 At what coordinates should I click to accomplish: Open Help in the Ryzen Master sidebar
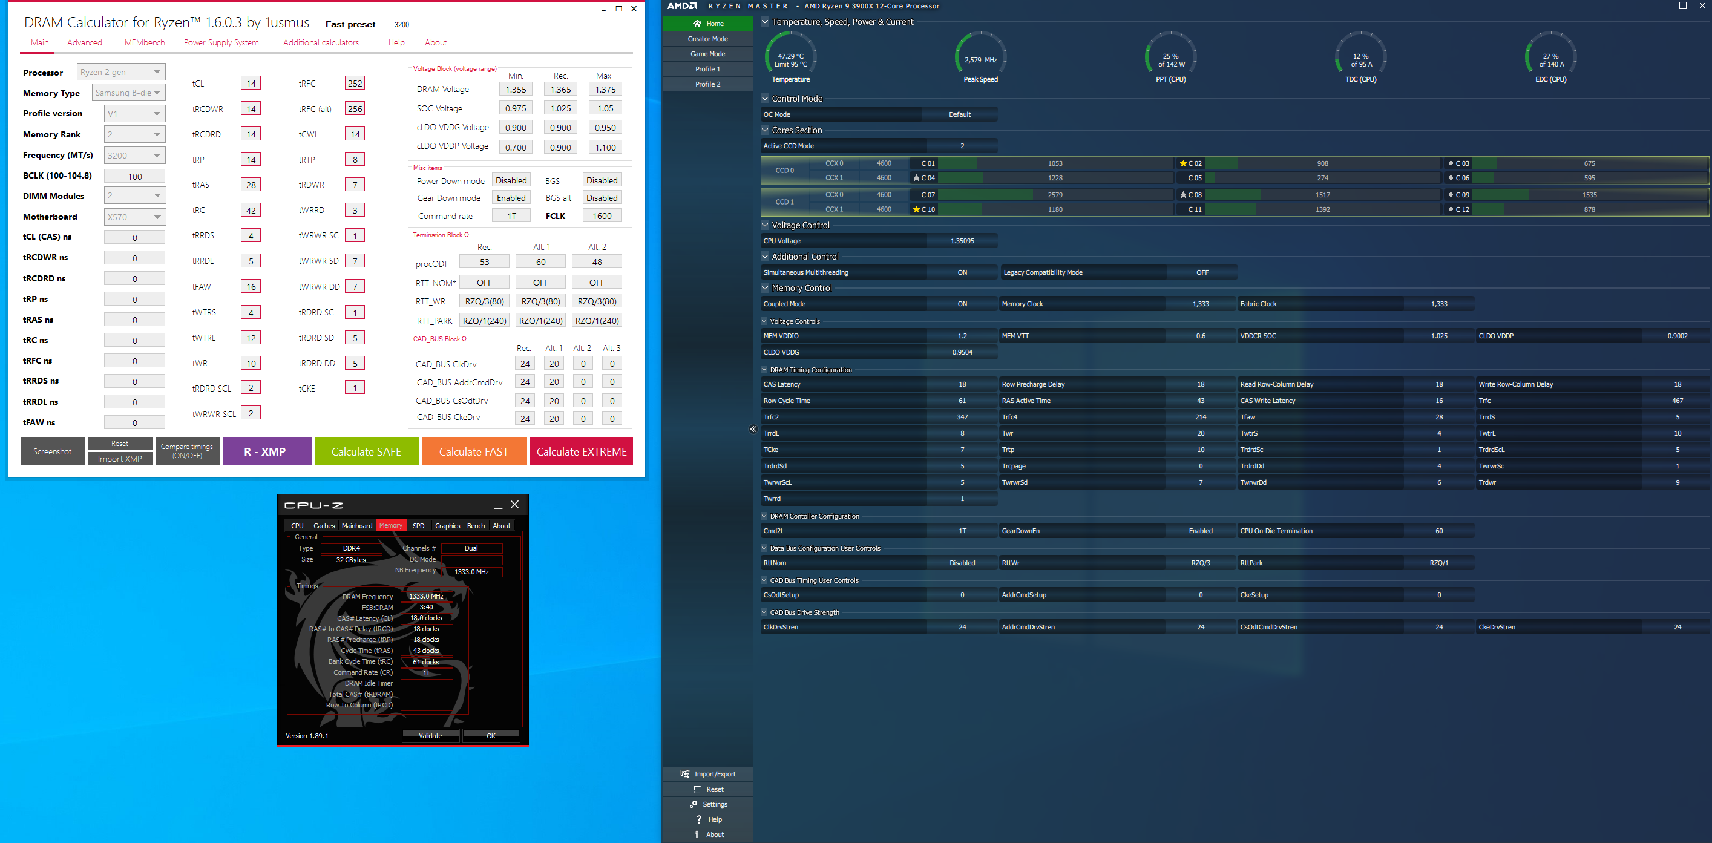707,820
